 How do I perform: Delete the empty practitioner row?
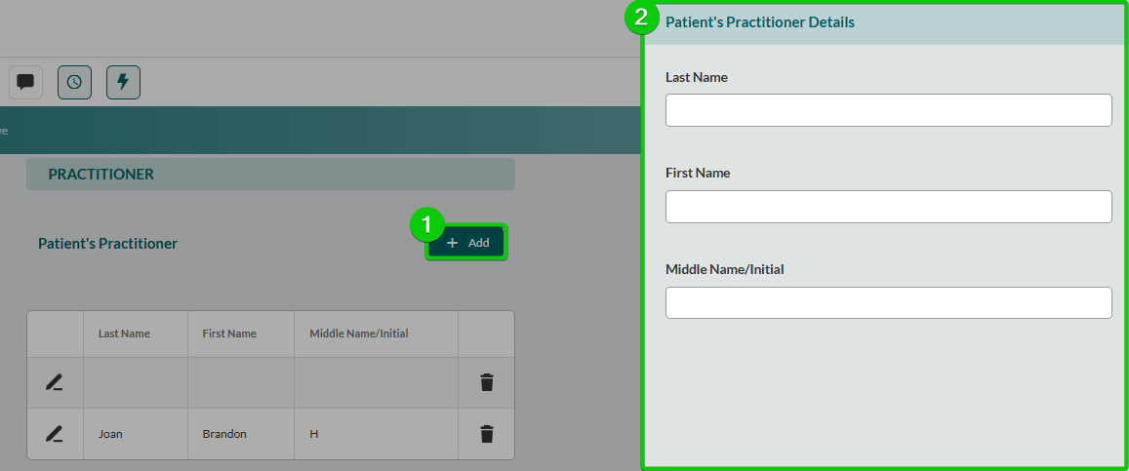(x=487, y=383)
